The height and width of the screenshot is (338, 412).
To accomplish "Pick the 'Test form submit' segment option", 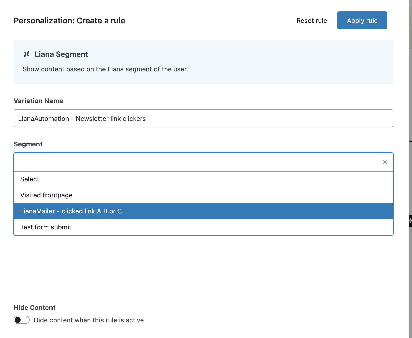I will click(x=46, y=227).
